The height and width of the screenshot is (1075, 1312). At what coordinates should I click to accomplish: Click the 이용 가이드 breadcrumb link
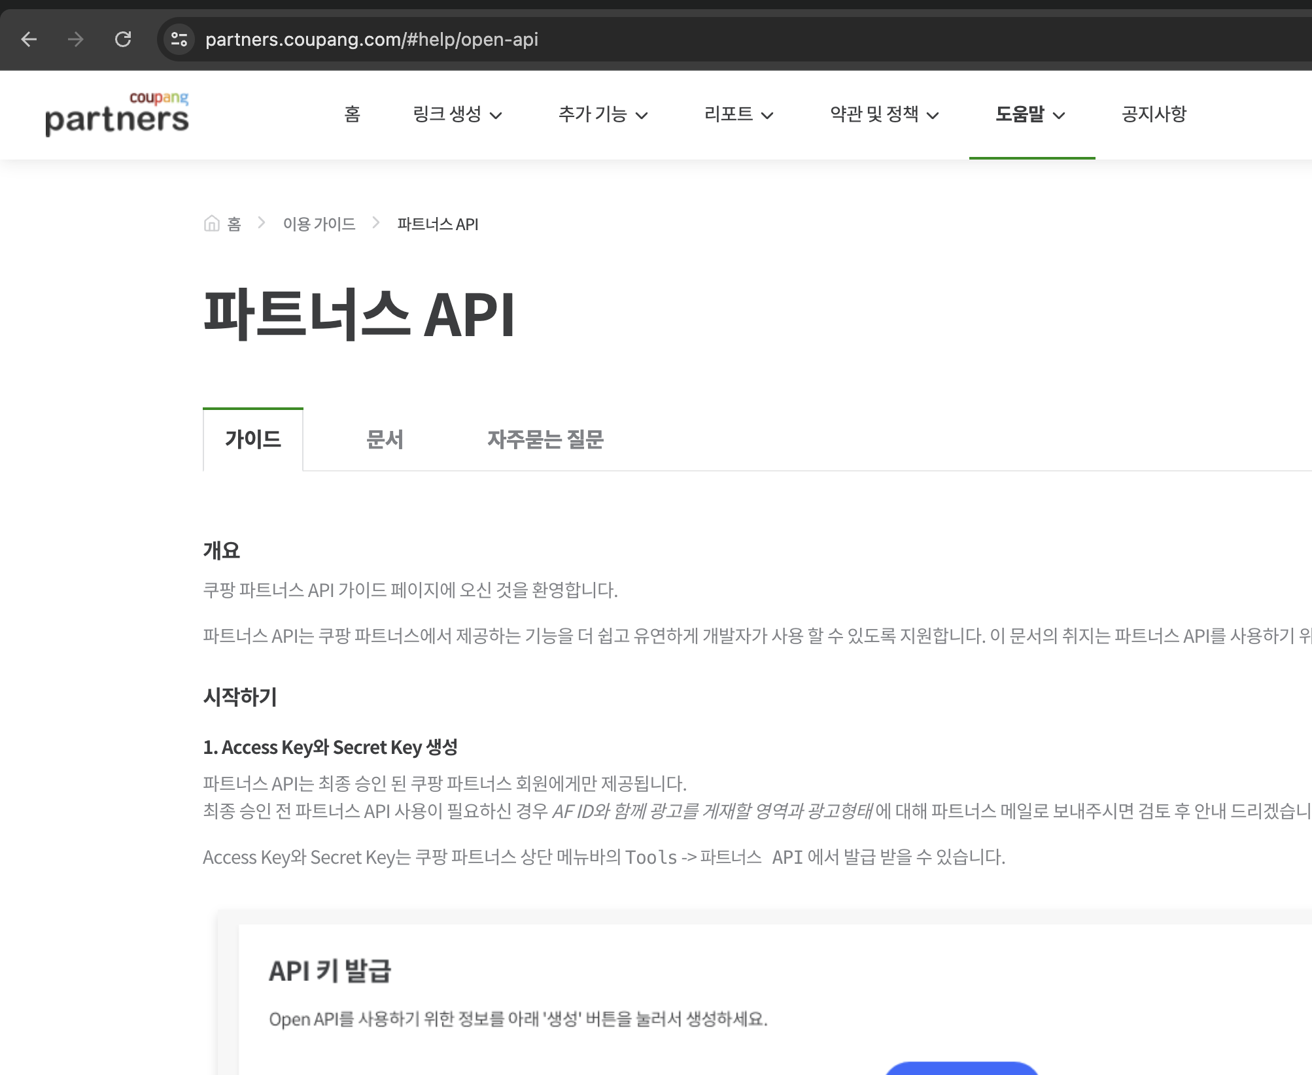coord(319,224)
